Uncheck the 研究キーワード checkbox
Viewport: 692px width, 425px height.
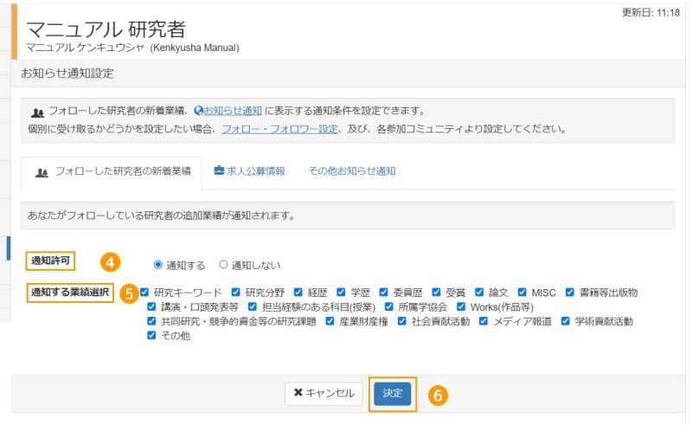(144, 292)
